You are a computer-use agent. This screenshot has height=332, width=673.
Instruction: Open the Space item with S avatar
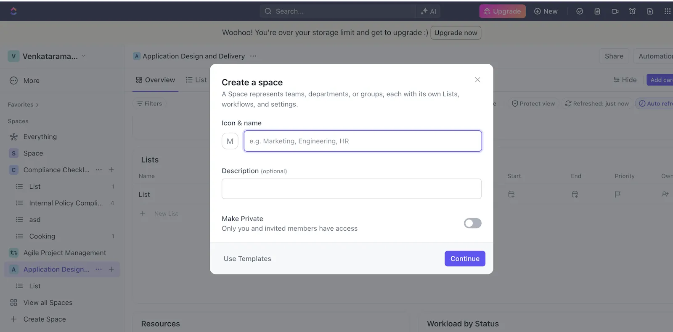click(x=33, y=153)
